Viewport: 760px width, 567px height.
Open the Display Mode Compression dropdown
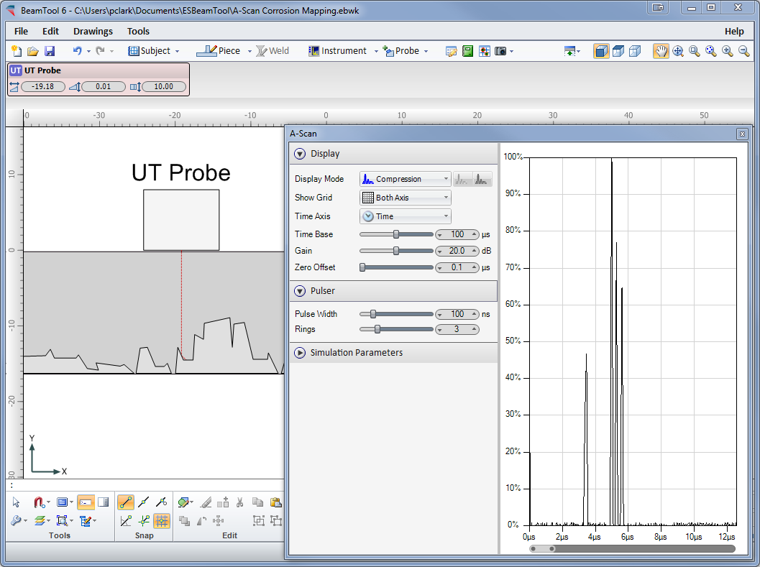(406, 179)
